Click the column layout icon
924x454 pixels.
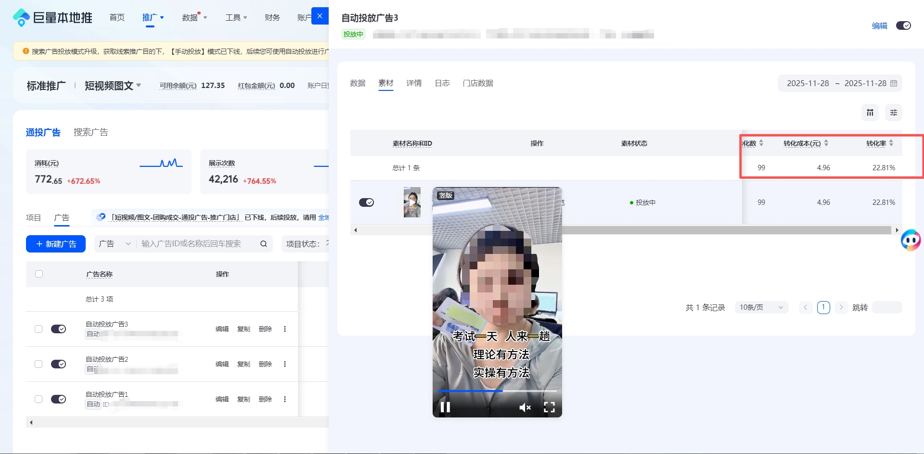click(870, 113)
